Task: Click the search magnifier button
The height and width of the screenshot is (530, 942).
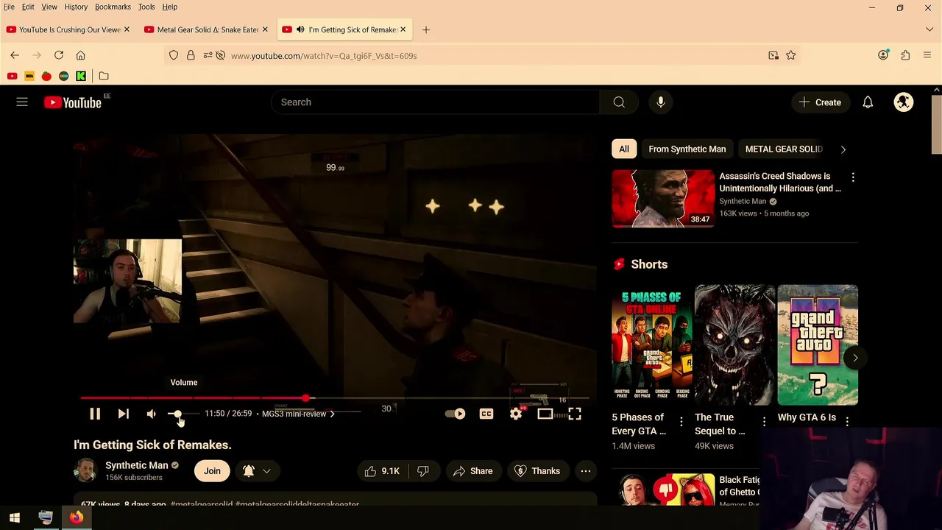Action: [x=619, y=102]
